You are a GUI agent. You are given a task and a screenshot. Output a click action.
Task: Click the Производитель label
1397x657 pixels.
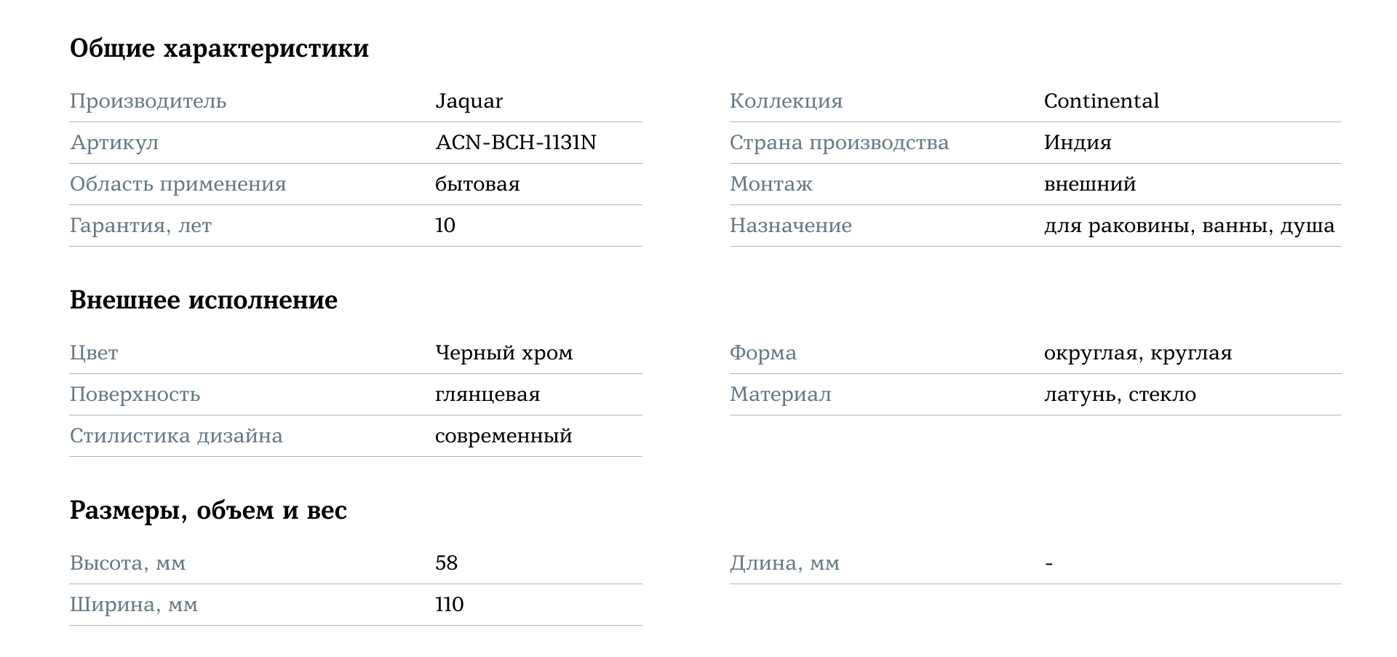(148, 101)
